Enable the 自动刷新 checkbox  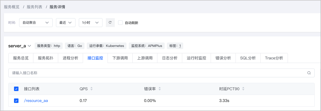pyautogui.click(x=120, y=23)
